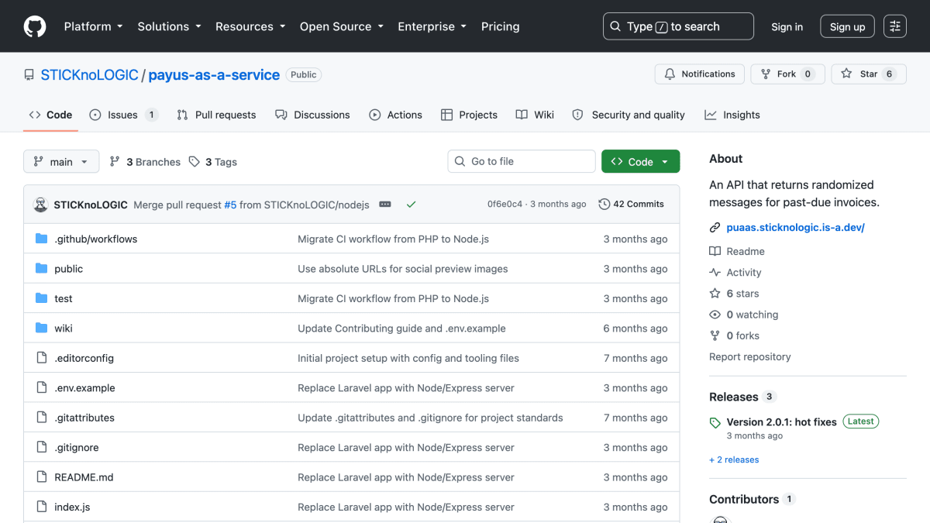930x523 pixels.
Task: Click Sign in
Action: click(787, 26)
